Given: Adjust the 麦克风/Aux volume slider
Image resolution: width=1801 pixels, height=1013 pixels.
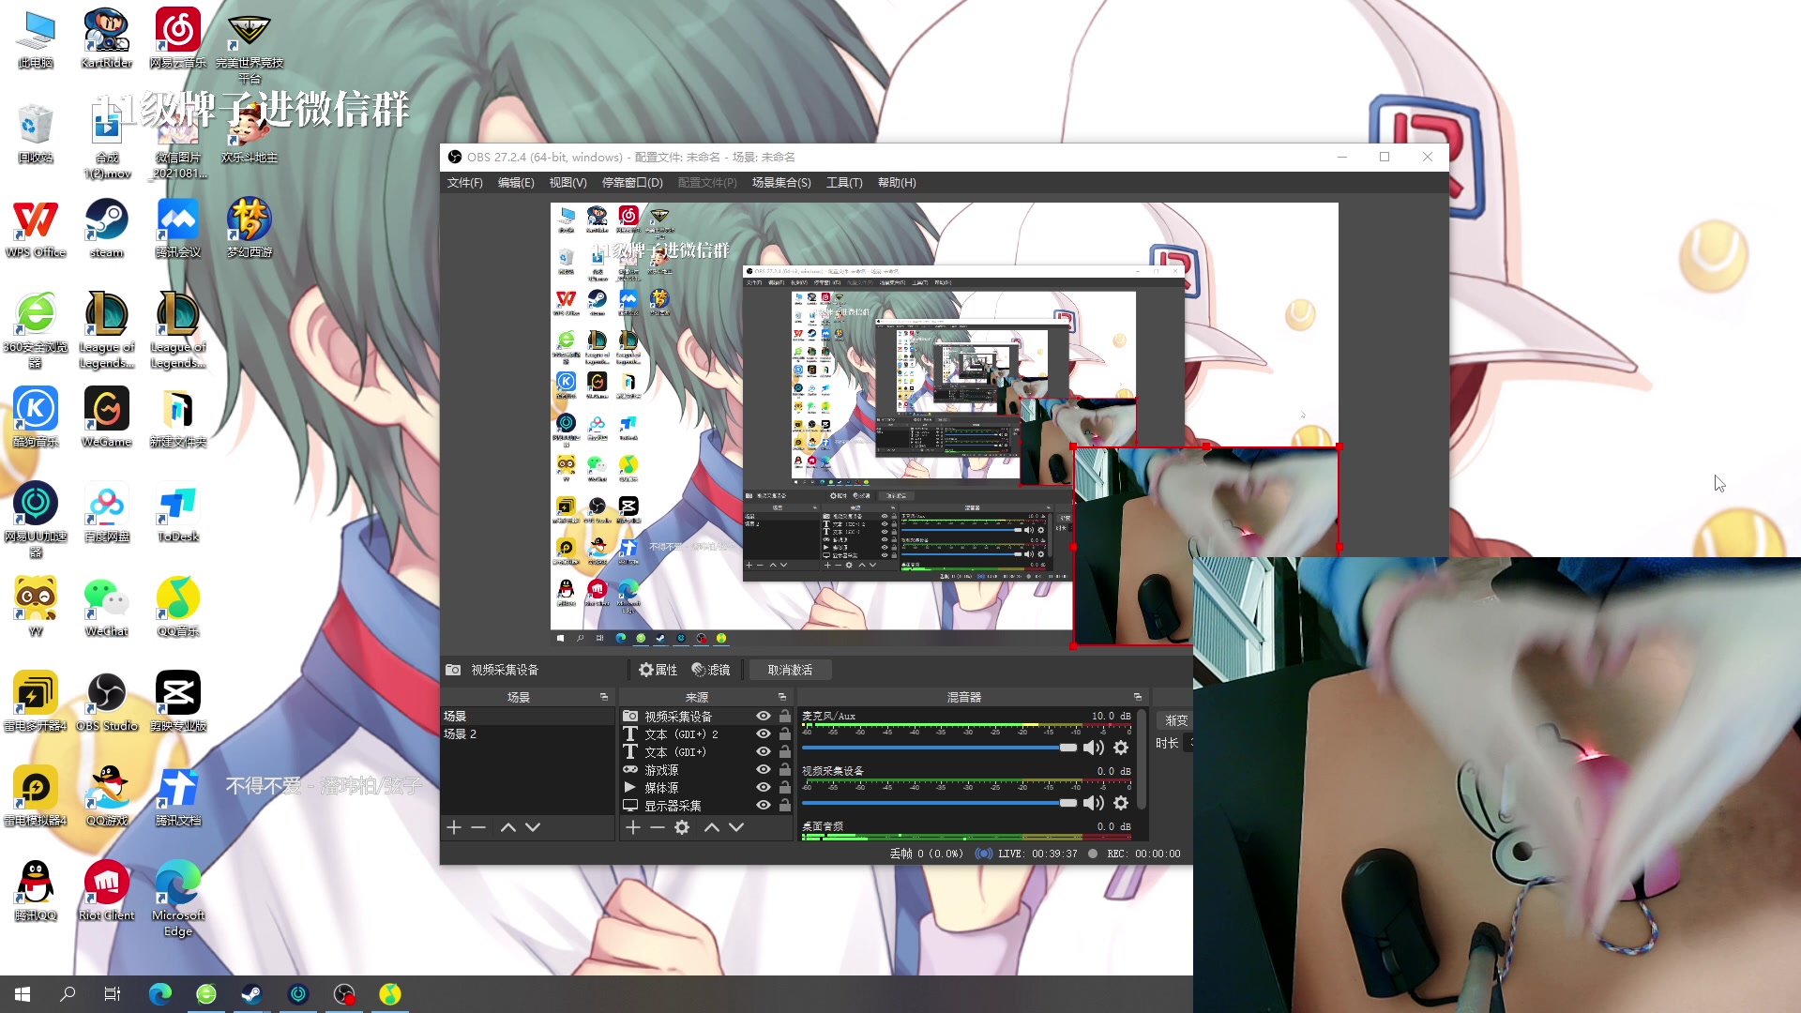Looking at the screenshot, I should [940, 748].
